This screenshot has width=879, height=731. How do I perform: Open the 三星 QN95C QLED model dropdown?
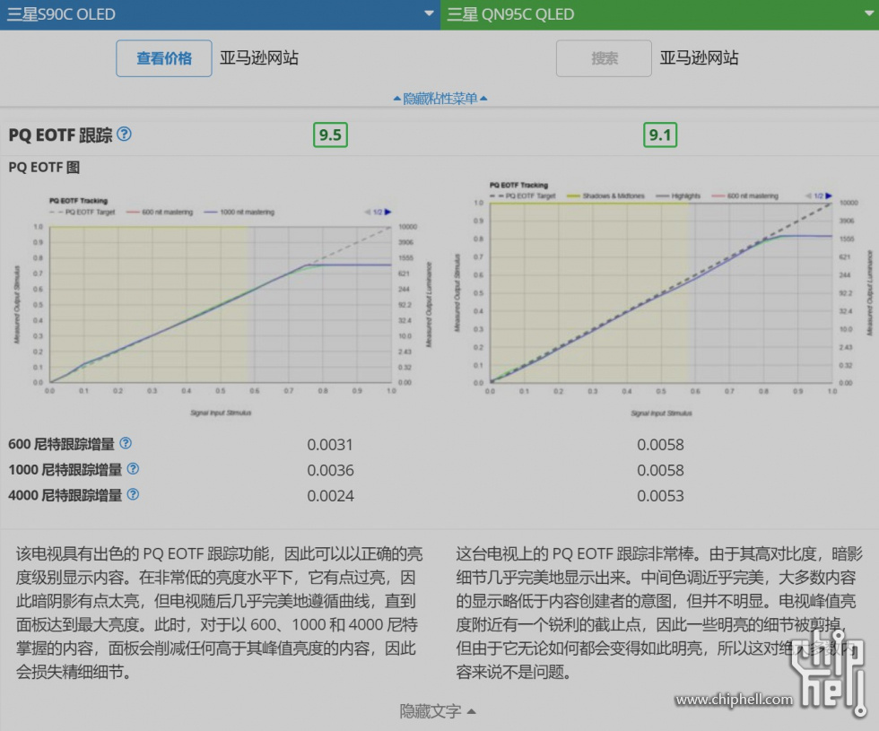coord(660,14)
